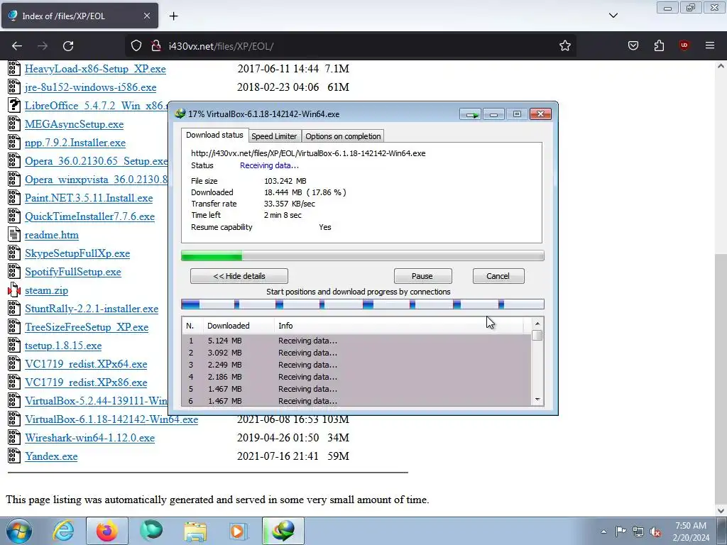Image resolution: width=727 pixels, height=545 pixels.
Task: Open the MEGAsyncSetup.exe link
Action: tap(74, 124)
